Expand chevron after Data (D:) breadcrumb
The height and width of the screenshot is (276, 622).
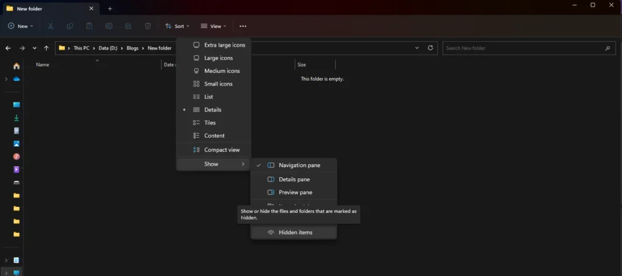(x=122, y=49)
